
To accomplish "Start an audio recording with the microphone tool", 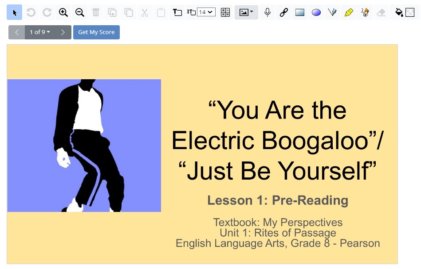I will (268, 12).
